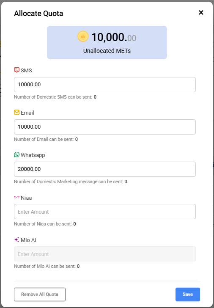Image resolution: width=214 pixels, height=308 pixels.
Task: Focus the Whatsapp amount input field
Action: point(105,169)
